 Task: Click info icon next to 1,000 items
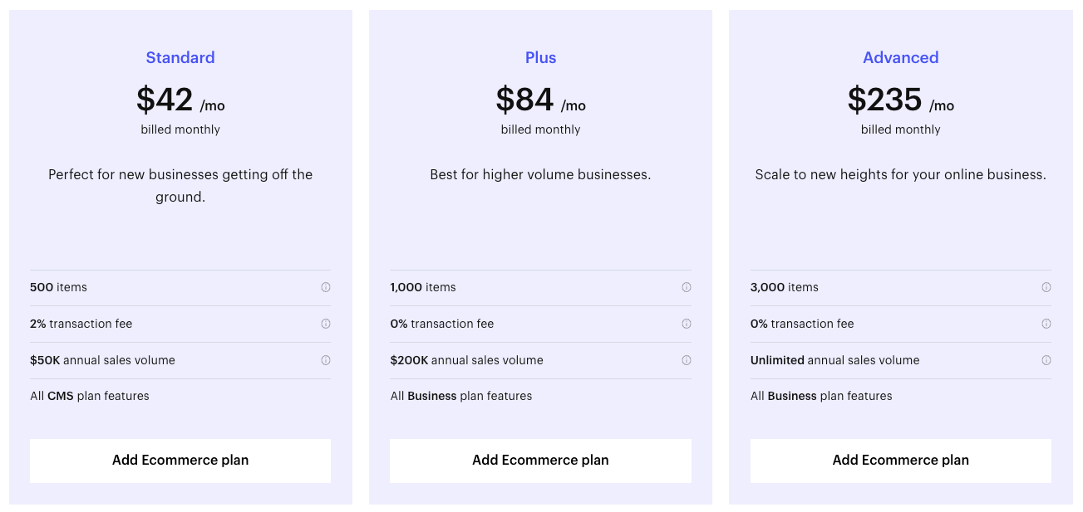(687, 287)
